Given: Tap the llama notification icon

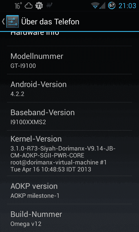Looking at the screenshot, I should click(49, 6).
